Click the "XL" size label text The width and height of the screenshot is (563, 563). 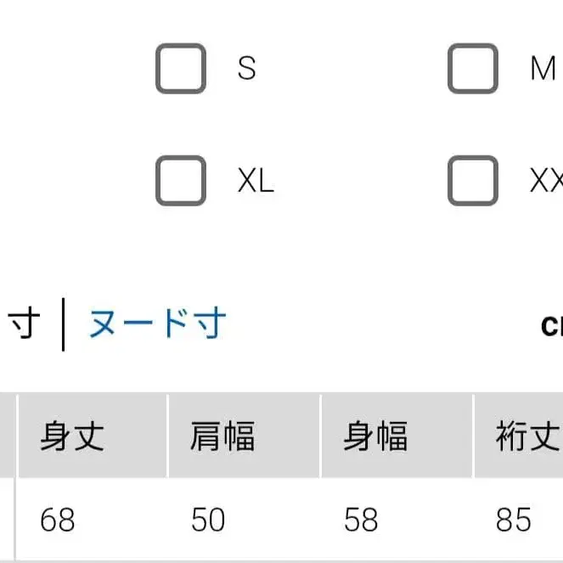pyautogui.click(x=256, y=180)
